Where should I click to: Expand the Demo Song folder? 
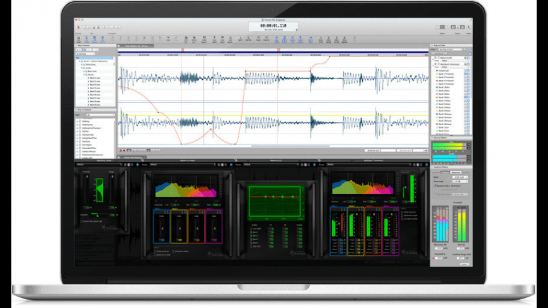(x=82, y=65)
